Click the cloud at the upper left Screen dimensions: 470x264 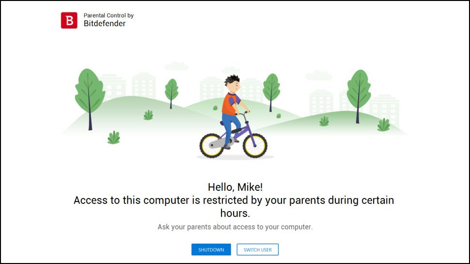(177, 65)
